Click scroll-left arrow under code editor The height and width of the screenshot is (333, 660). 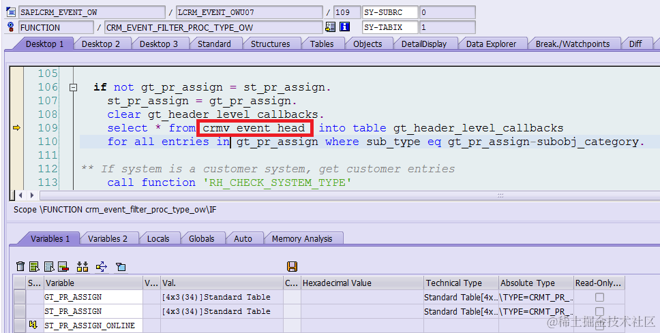21,195
